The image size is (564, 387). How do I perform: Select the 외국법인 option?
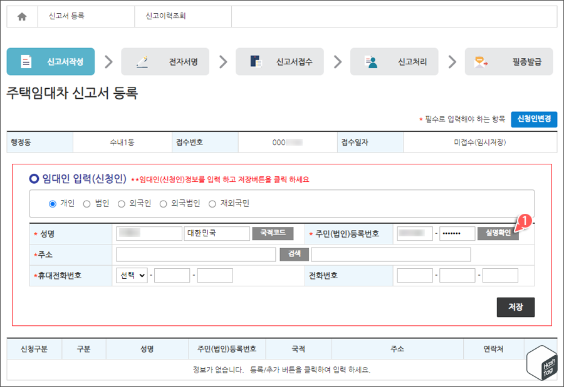pos(164,203)
